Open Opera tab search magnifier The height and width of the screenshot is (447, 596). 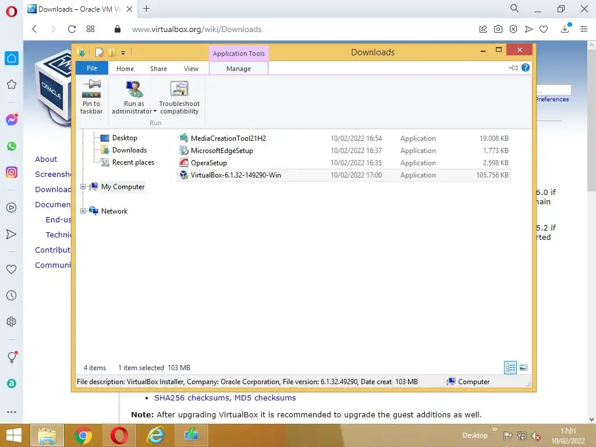click(x=515, y=8)
